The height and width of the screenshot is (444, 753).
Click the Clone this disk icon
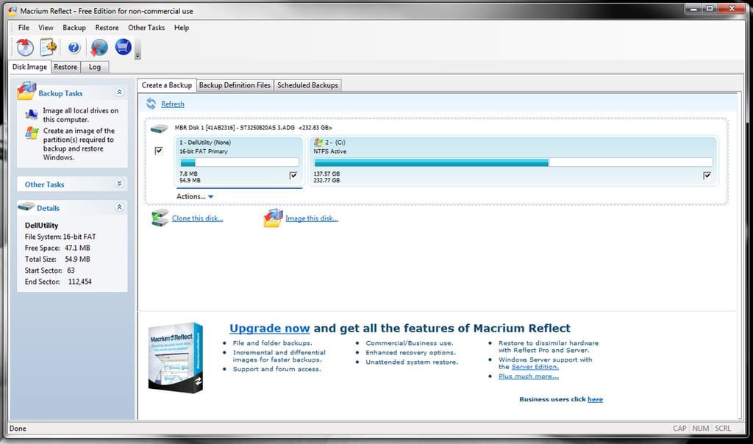160,218
